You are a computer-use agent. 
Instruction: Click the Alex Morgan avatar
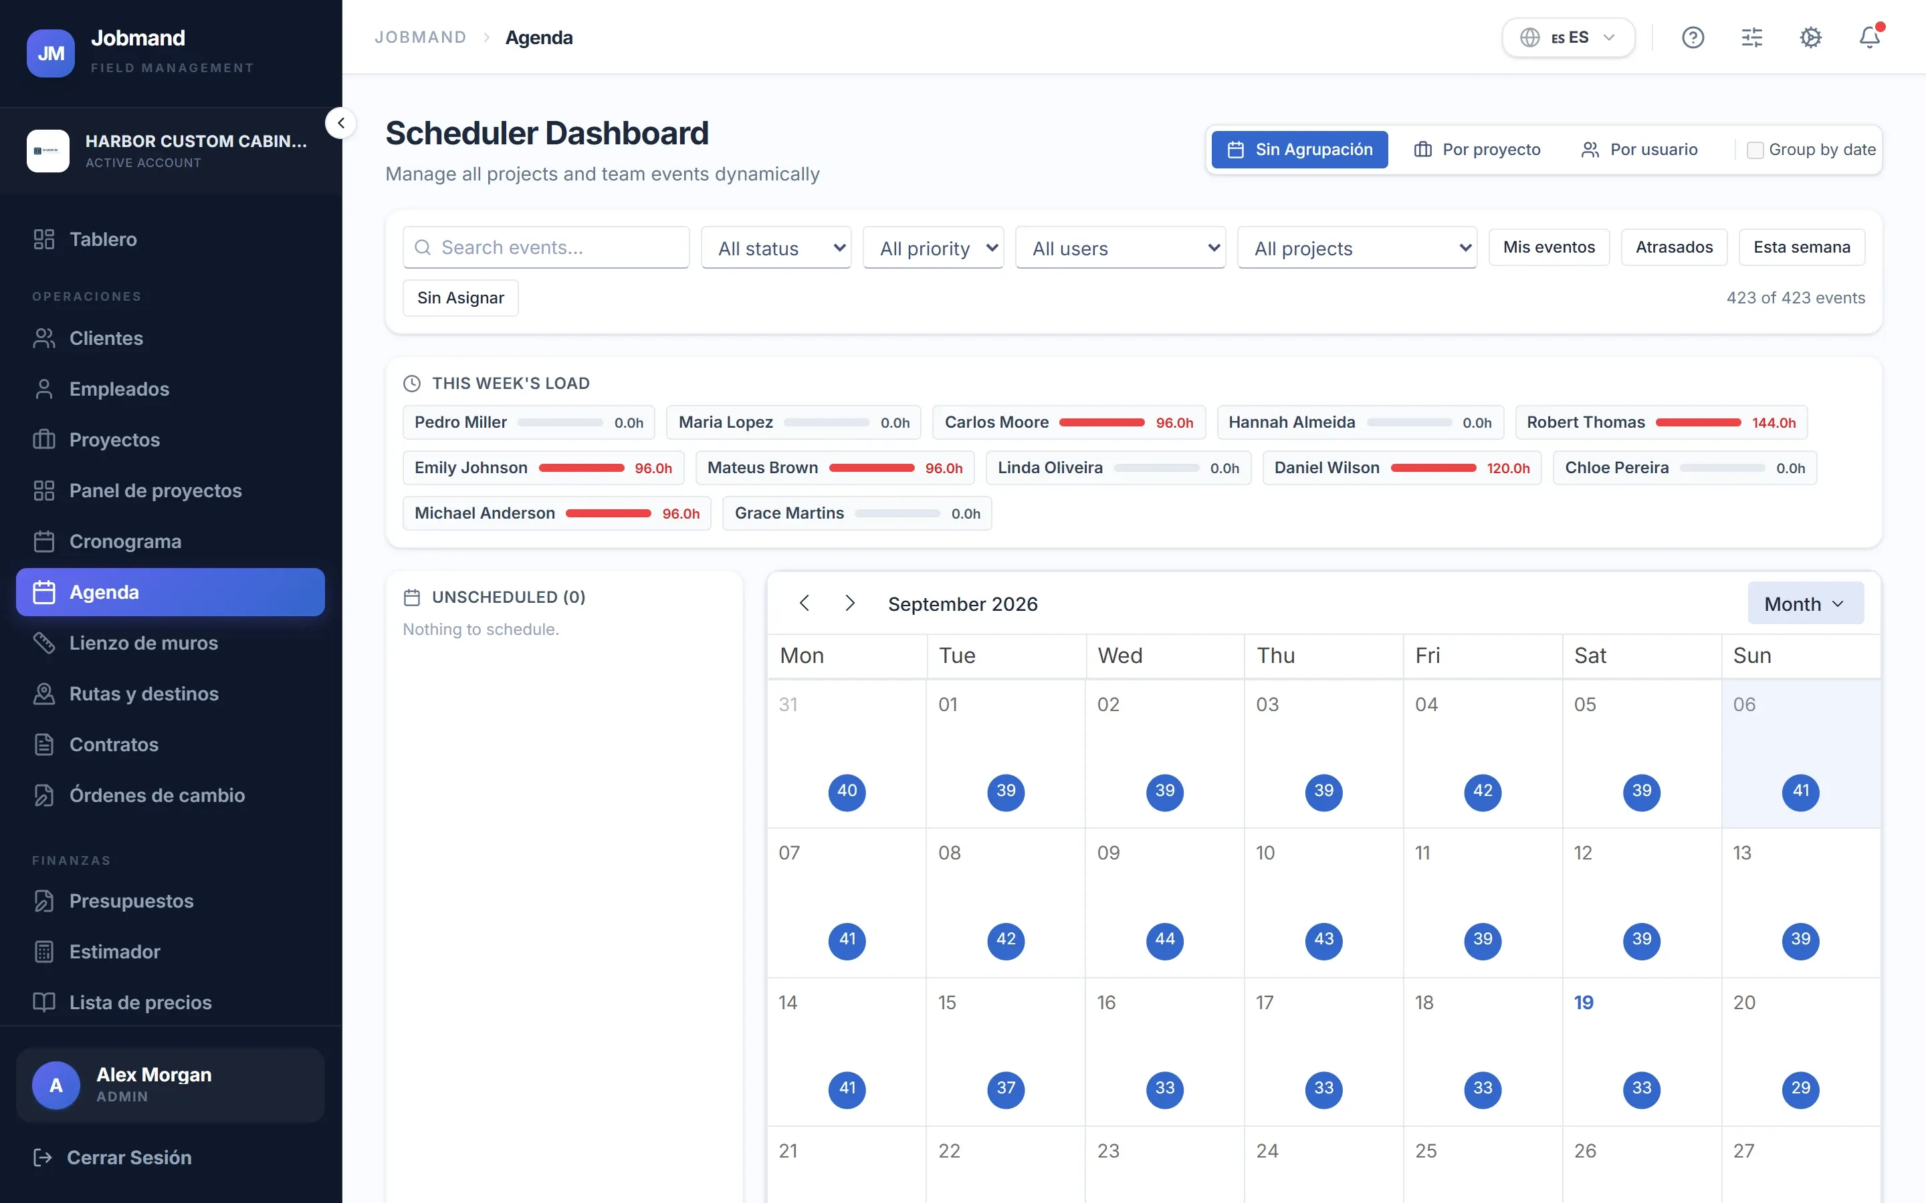56,1085
